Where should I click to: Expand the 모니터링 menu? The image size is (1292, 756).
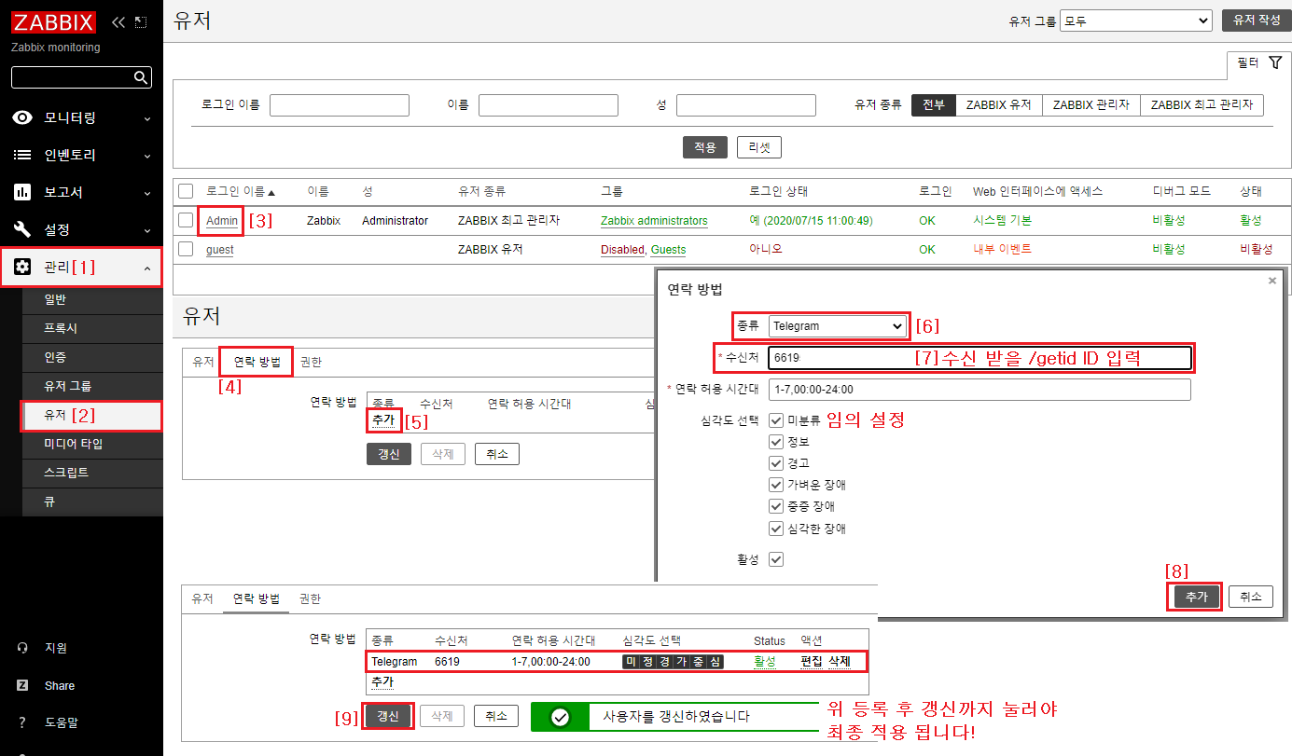point(146,118)
